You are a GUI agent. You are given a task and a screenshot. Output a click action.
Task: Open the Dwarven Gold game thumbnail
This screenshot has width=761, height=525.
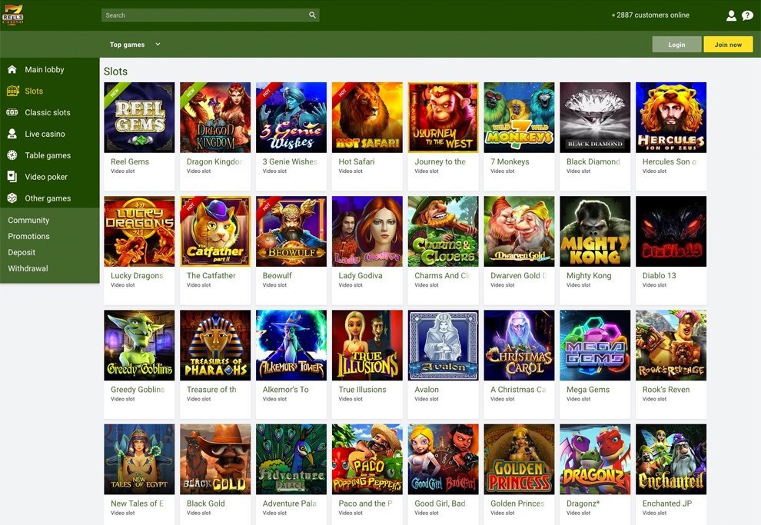[520, 231]
